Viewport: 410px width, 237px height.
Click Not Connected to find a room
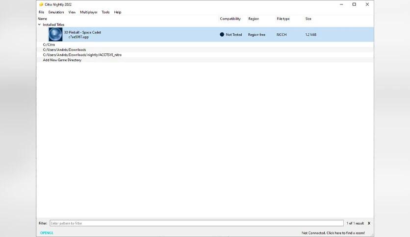pyautogui.click(x=333, y=233)
